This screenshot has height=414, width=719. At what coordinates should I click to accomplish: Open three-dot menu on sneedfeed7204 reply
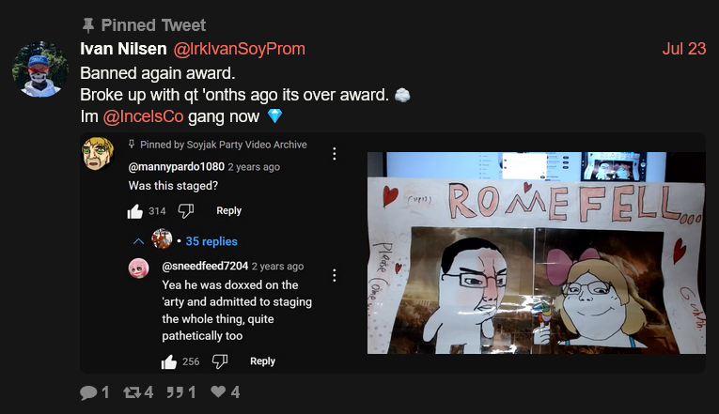335,275
